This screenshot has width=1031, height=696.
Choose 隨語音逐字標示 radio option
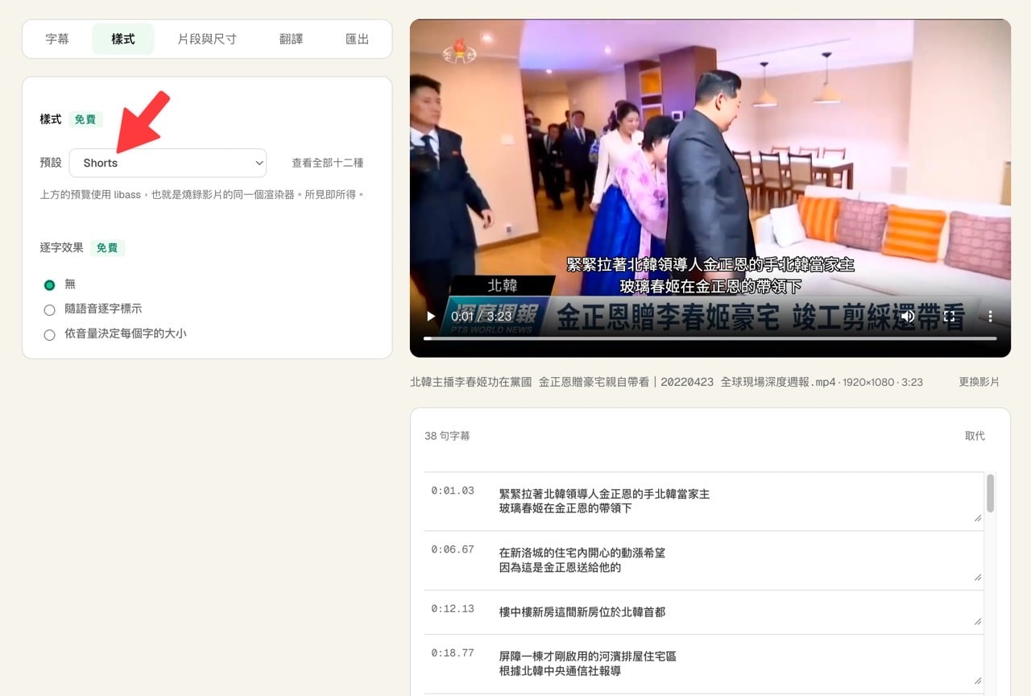49,309
